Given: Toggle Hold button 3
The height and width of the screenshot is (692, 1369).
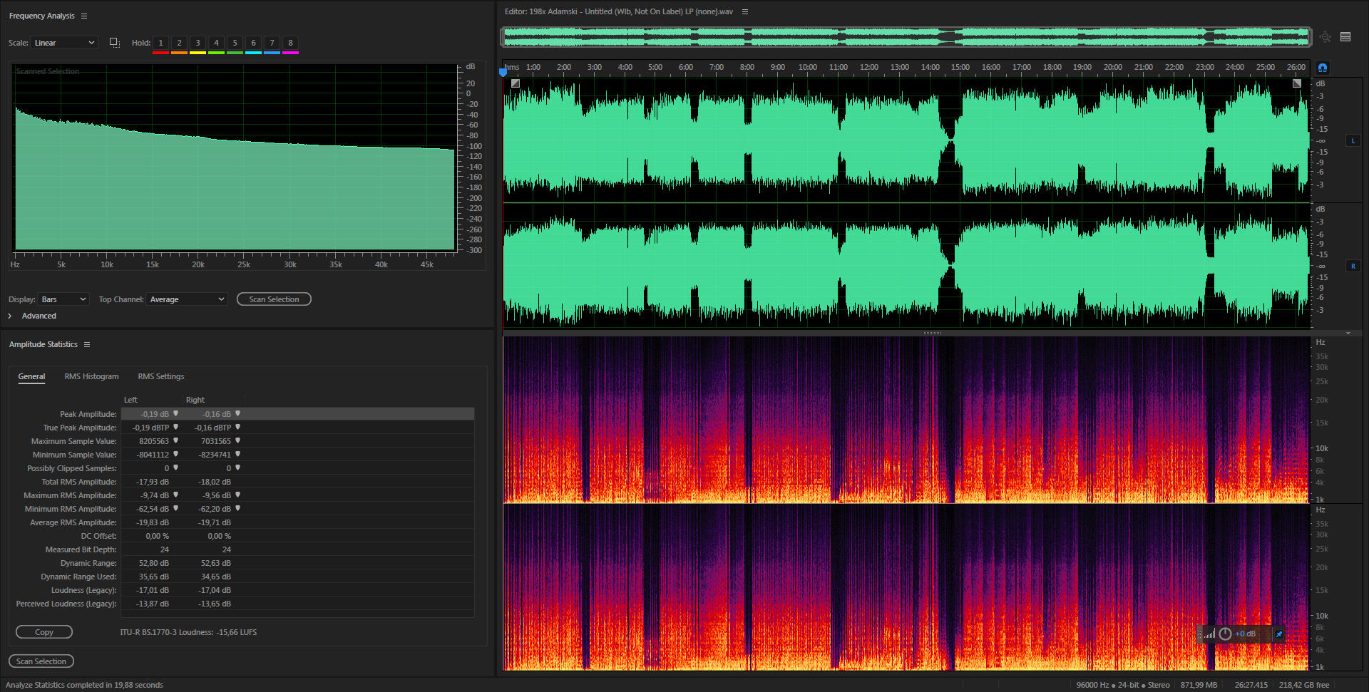Looking at the screenshot, I should (x=198, y=43).
